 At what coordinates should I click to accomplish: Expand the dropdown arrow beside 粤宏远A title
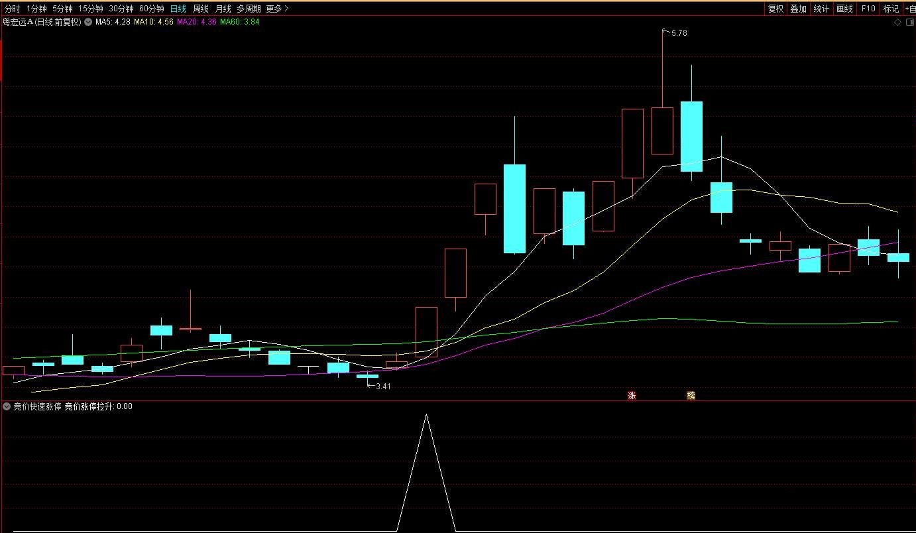88,22
